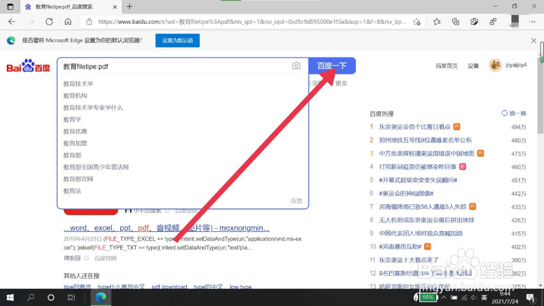Click the 设置为默认值 button in the banner
The width and height of the screenshot is (544, 306).
(x=177, y=40)
